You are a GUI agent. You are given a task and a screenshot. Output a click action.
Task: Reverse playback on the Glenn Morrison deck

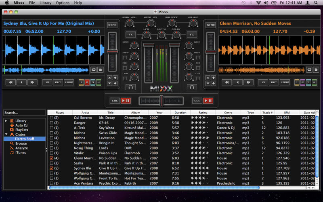pyautogui.click(x=237, y=82)
